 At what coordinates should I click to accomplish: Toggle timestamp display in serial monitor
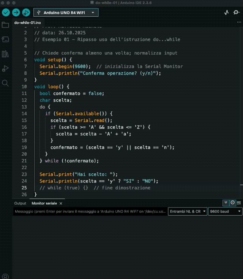tap(233, 203)
